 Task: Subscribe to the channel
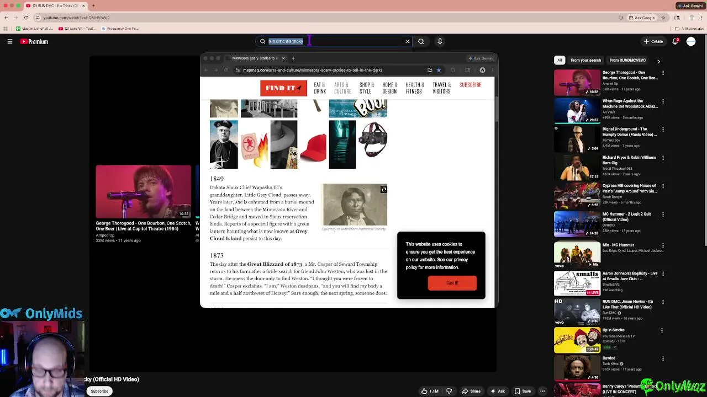coord(99,391)
